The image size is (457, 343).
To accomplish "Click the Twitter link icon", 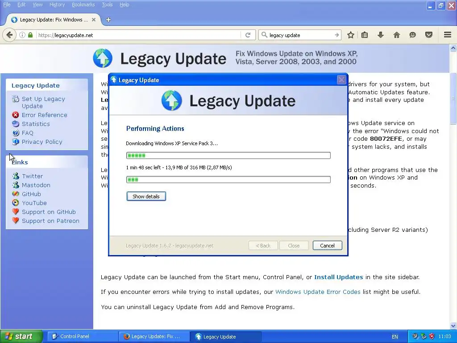I will pyautogui.click(x=16, y=176).
